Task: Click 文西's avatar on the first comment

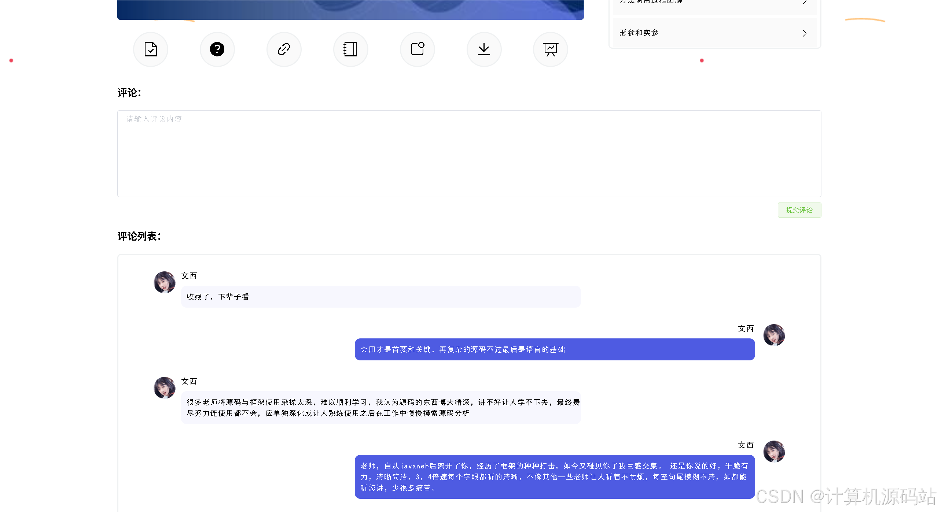Action: [x=164, y=282]
